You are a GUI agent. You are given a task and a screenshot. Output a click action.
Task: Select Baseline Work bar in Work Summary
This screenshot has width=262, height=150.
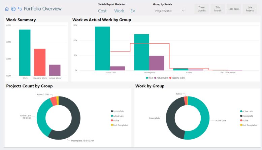coord(40,62)
